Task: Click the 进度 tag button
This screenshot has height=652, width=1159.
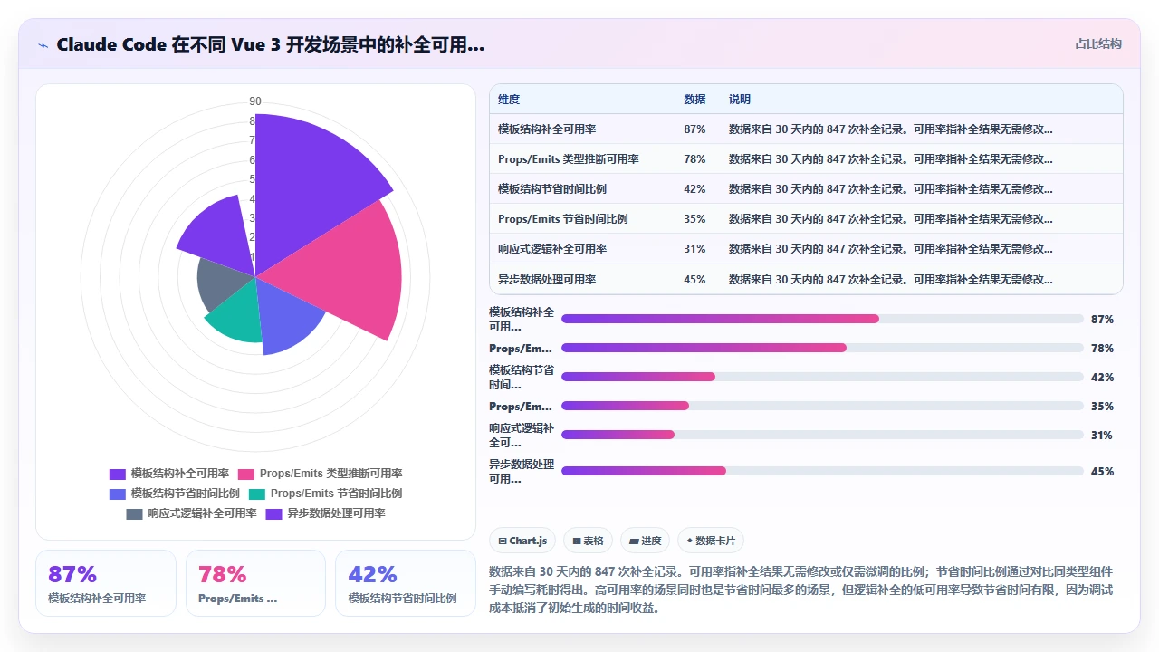Action: pyautogui.click(x=645, y=541)
